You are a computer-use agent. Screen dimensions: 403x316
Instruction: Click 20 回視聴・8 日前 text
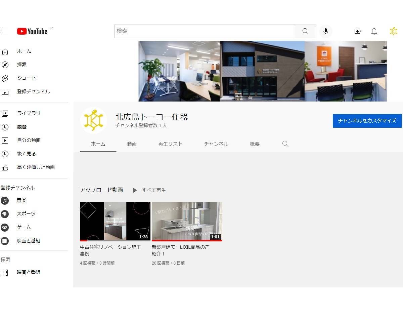pos(168,263)
